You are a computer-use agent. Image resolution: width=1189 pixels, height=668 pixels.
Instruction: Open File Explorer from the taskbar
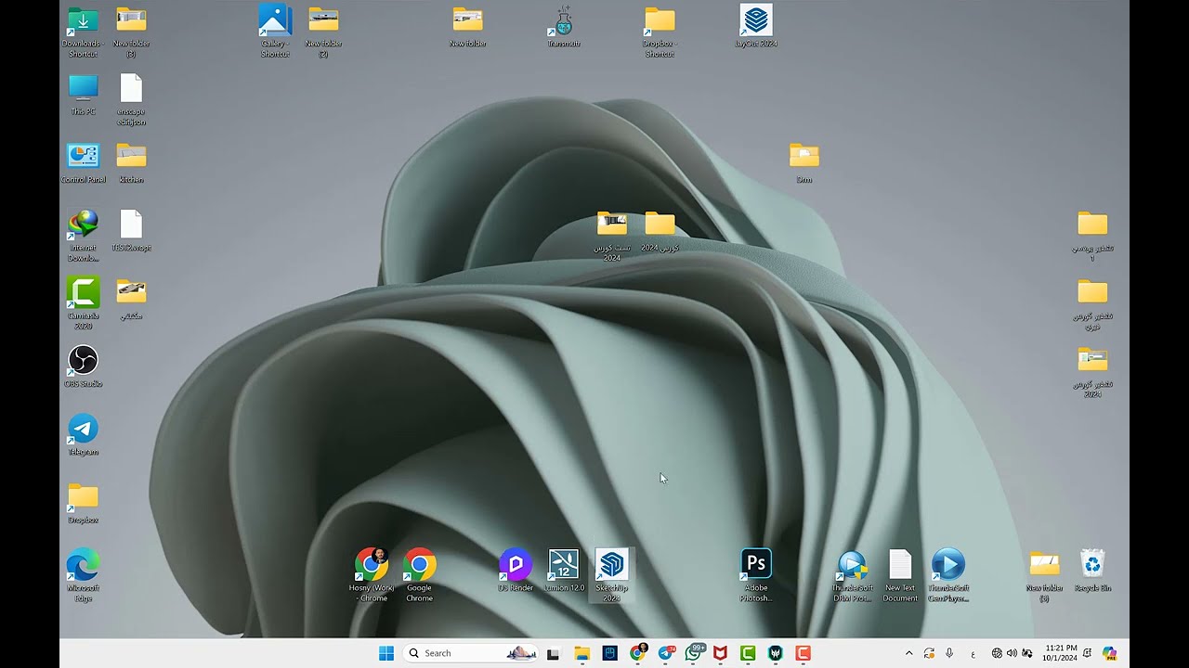coord(581,653)
